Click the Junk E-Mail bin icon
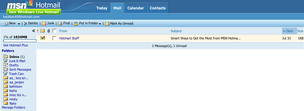 [x=5, y=61]
